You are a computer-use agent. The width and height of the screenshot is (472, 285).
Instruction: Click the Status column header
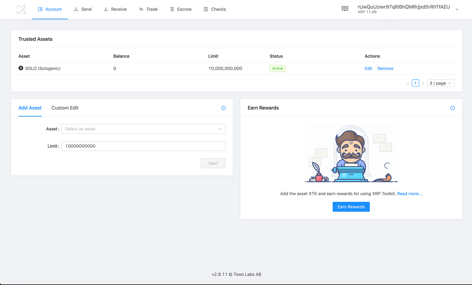tap(276, 56)
